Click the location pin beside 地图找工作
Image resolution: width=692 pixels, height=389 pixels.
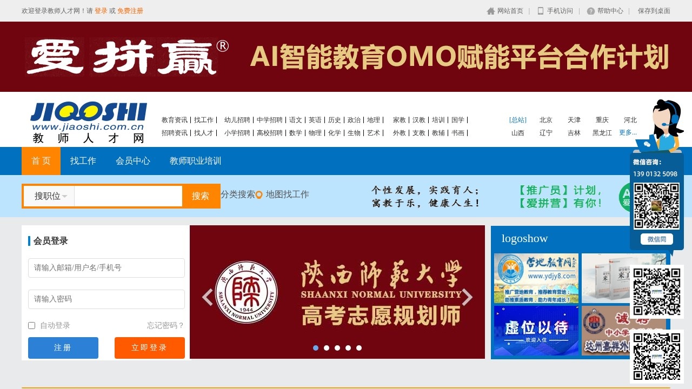click(x=259, y=194)
